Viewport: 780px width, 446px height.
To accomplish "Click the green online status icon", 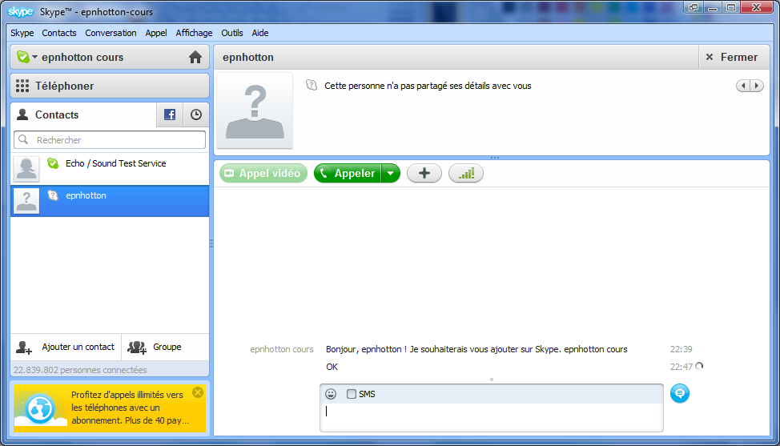I will [x=23, y=57].
